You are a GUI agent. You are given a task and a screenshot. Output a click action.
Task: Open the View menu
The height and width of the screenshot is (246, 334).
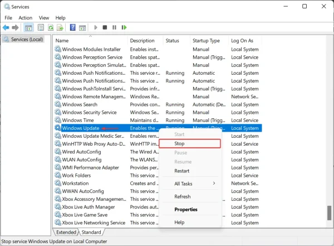(44, 18)
